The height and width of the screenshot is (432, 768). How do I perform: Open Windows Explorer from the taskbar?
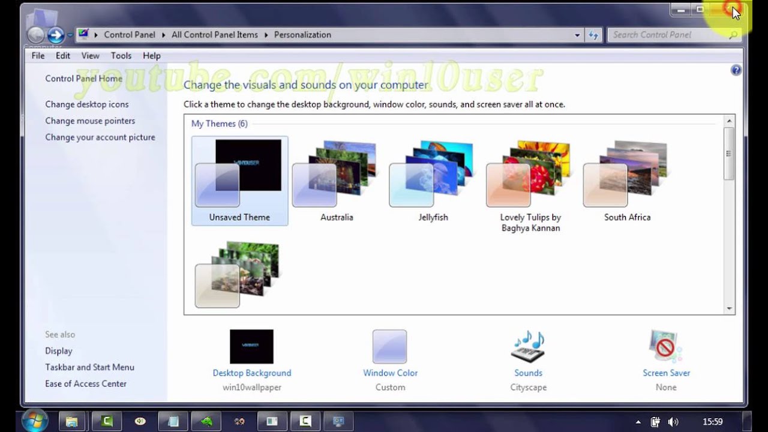72,421
